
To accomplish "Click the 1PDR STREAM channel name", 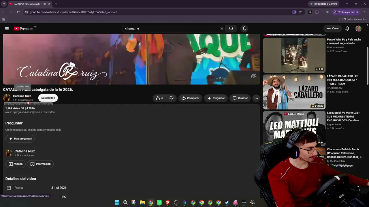I will click(x=335, y=88).
